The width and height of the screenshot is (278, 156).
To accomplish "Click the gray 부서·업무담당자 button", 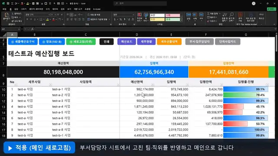I will [199, 42].
